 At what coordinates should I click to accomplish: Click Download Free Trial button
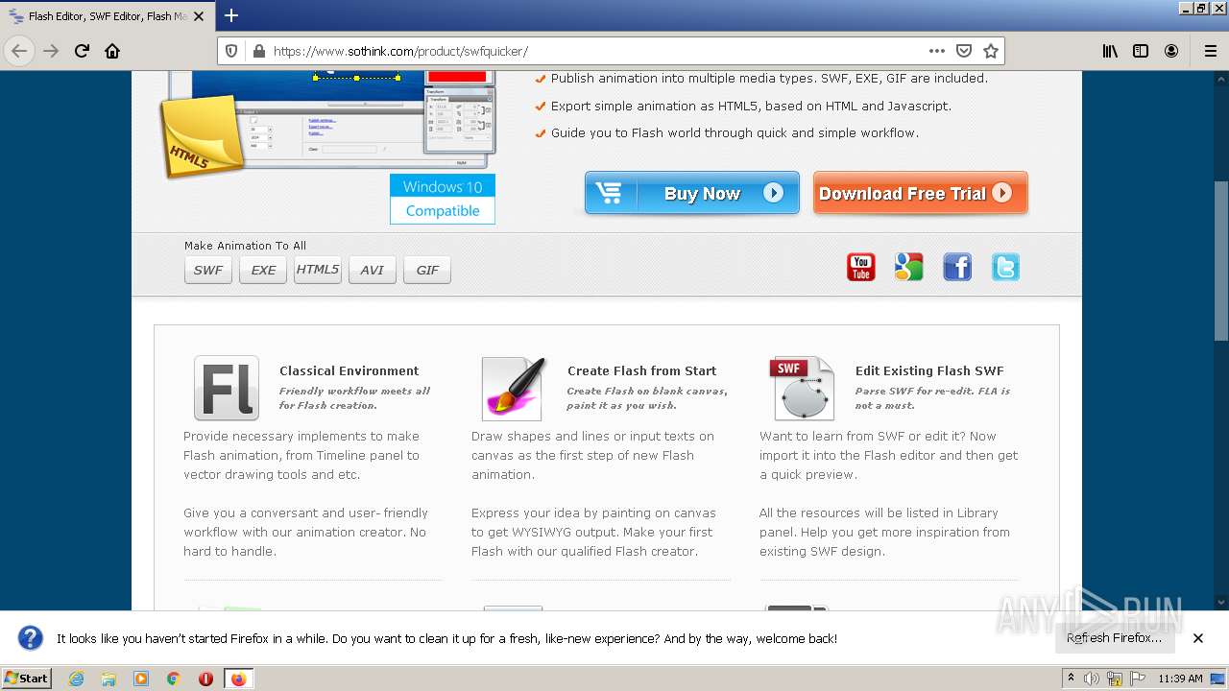pos(920,193)
